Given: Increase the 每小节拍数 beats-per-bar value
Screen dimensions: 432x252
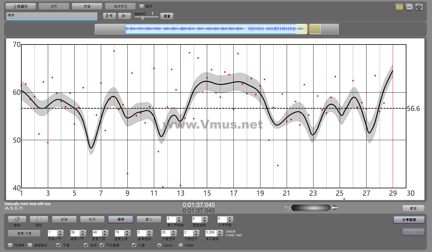Looking at the screenshot, I should coord(179,218).
